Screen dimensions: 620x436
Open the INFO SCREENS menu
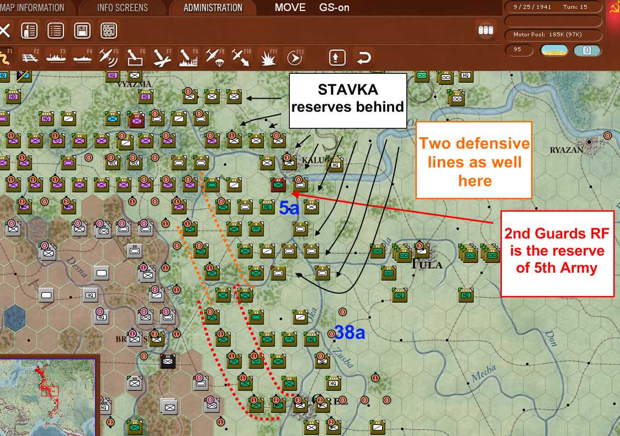point(123,8)
